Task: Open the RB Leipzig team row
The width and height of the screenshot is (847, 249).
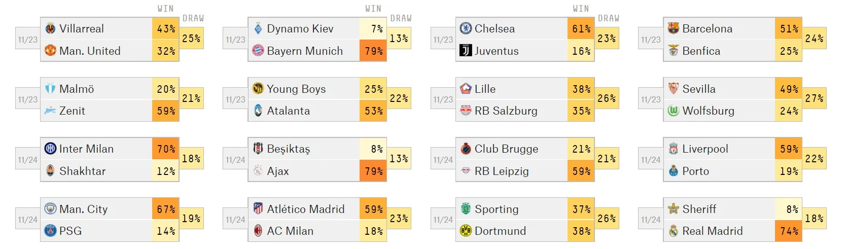Action: click(502, 171)
